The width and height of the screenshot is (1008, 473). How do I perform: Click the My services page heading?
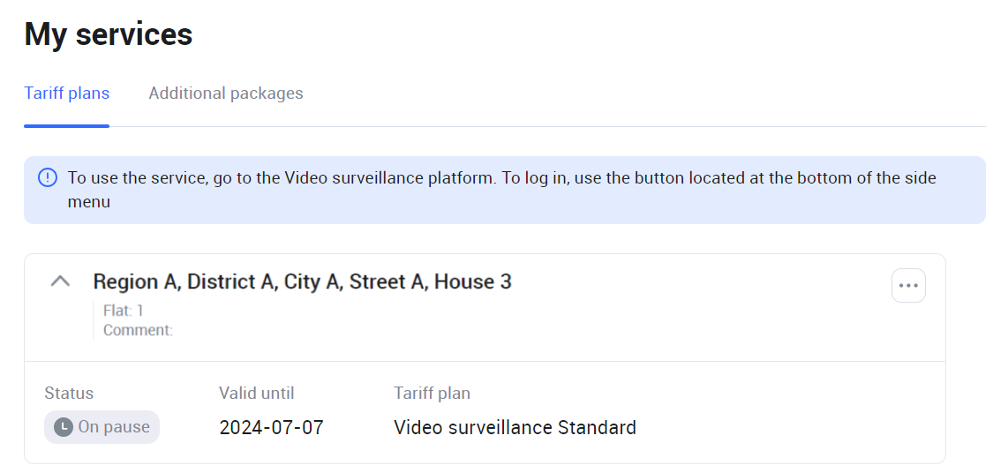coord(109,34)
